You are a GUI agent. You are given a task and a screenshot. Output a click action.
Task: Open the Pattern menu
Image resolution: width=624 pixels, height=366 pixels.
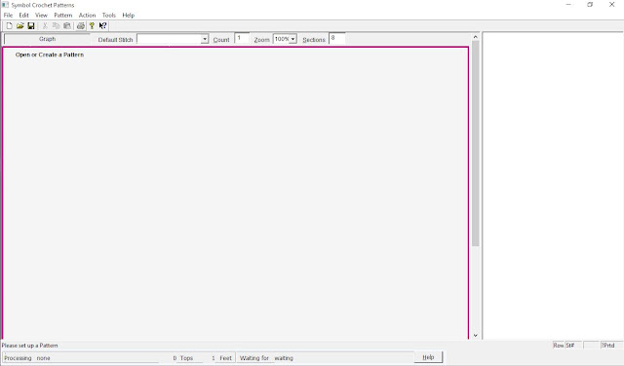tap(62, 16)
